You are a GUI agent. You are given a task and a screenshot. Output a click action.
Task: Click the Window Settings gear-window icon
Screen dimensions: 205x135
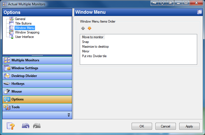click(x=7, y=68)
